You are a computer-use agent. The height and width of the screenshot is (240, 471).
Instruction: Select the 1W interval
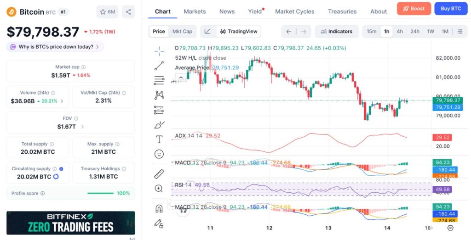point(431,32)
